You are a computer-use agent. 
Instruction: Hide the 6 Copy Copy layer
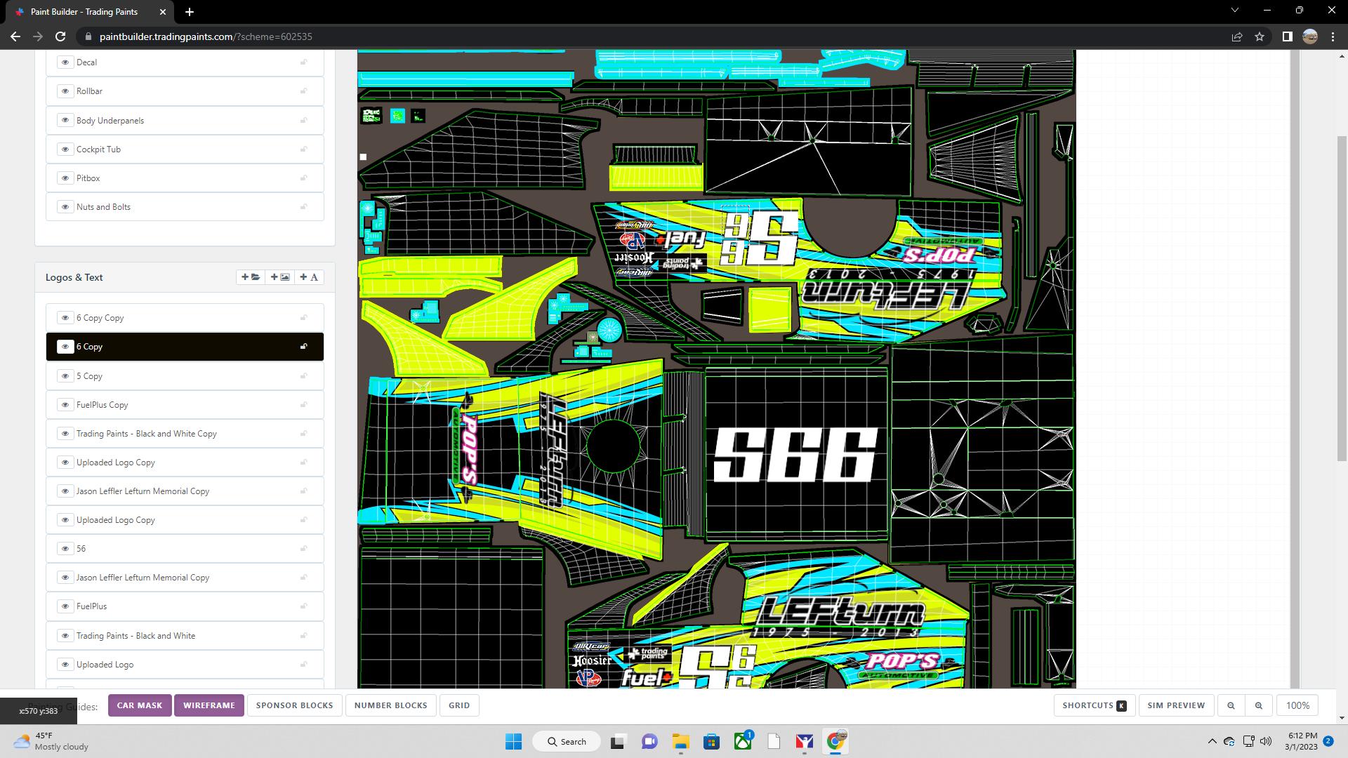pos(65,317)
